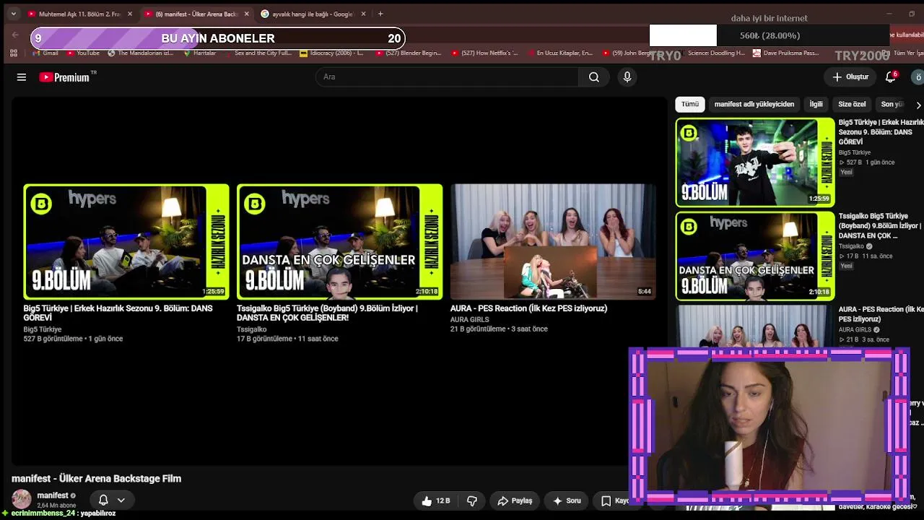Click the subscription notification bell for manifest
This screenshot has height=520, width=924.
tap(103, 500)
